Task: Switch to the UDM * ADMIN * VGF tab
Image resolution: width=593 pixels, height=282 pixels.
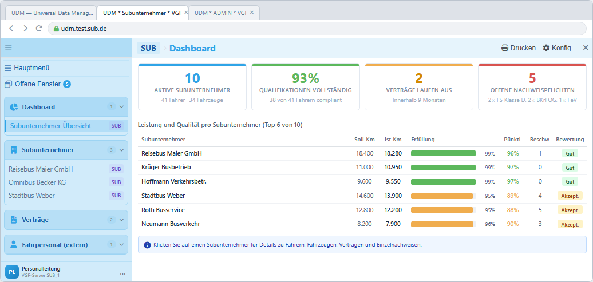Action: pos(222,13)
